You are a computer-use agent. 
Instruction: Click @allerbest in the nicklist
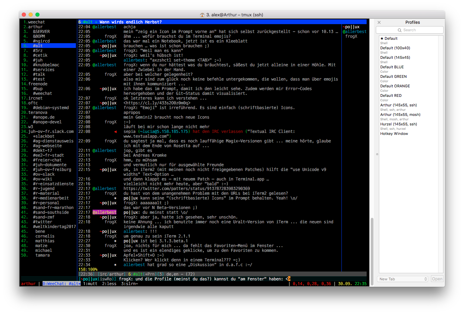point(354,32)
